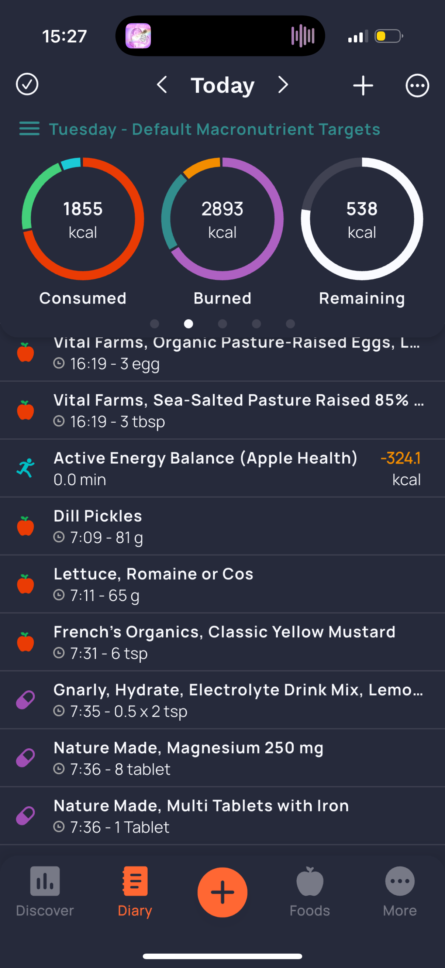Tap the Consumed 1855 kcal ring
Image resolution: width=445 pixels, height=968 pixels.
pos(83,219)
